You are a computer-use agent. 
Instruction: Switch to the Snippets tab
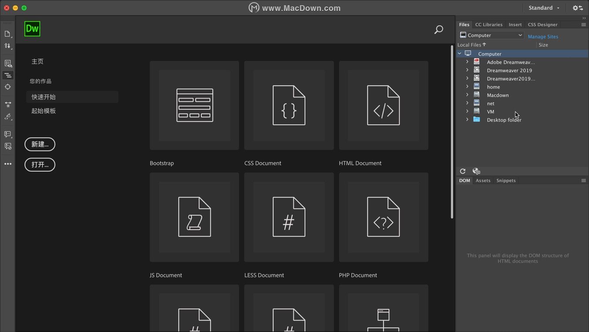[506, 181]
